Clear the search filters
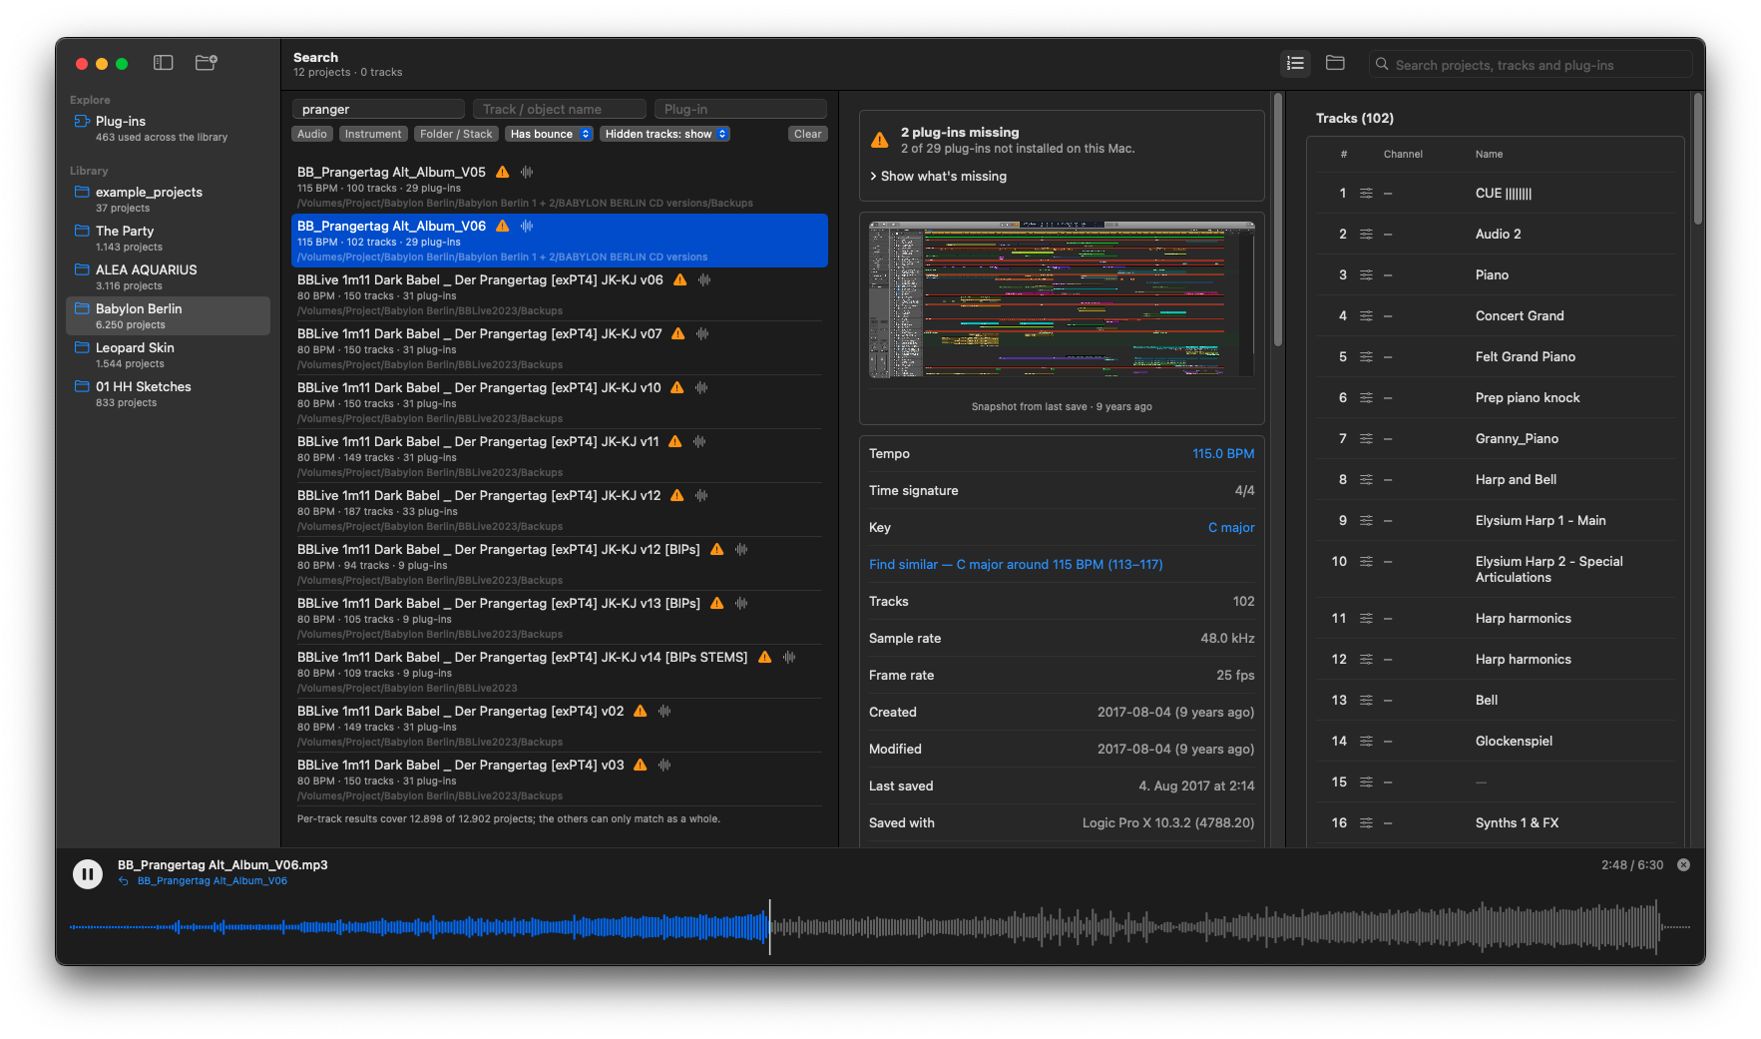This screenshot has height=1039, width=1761. (x=807, y=134)
